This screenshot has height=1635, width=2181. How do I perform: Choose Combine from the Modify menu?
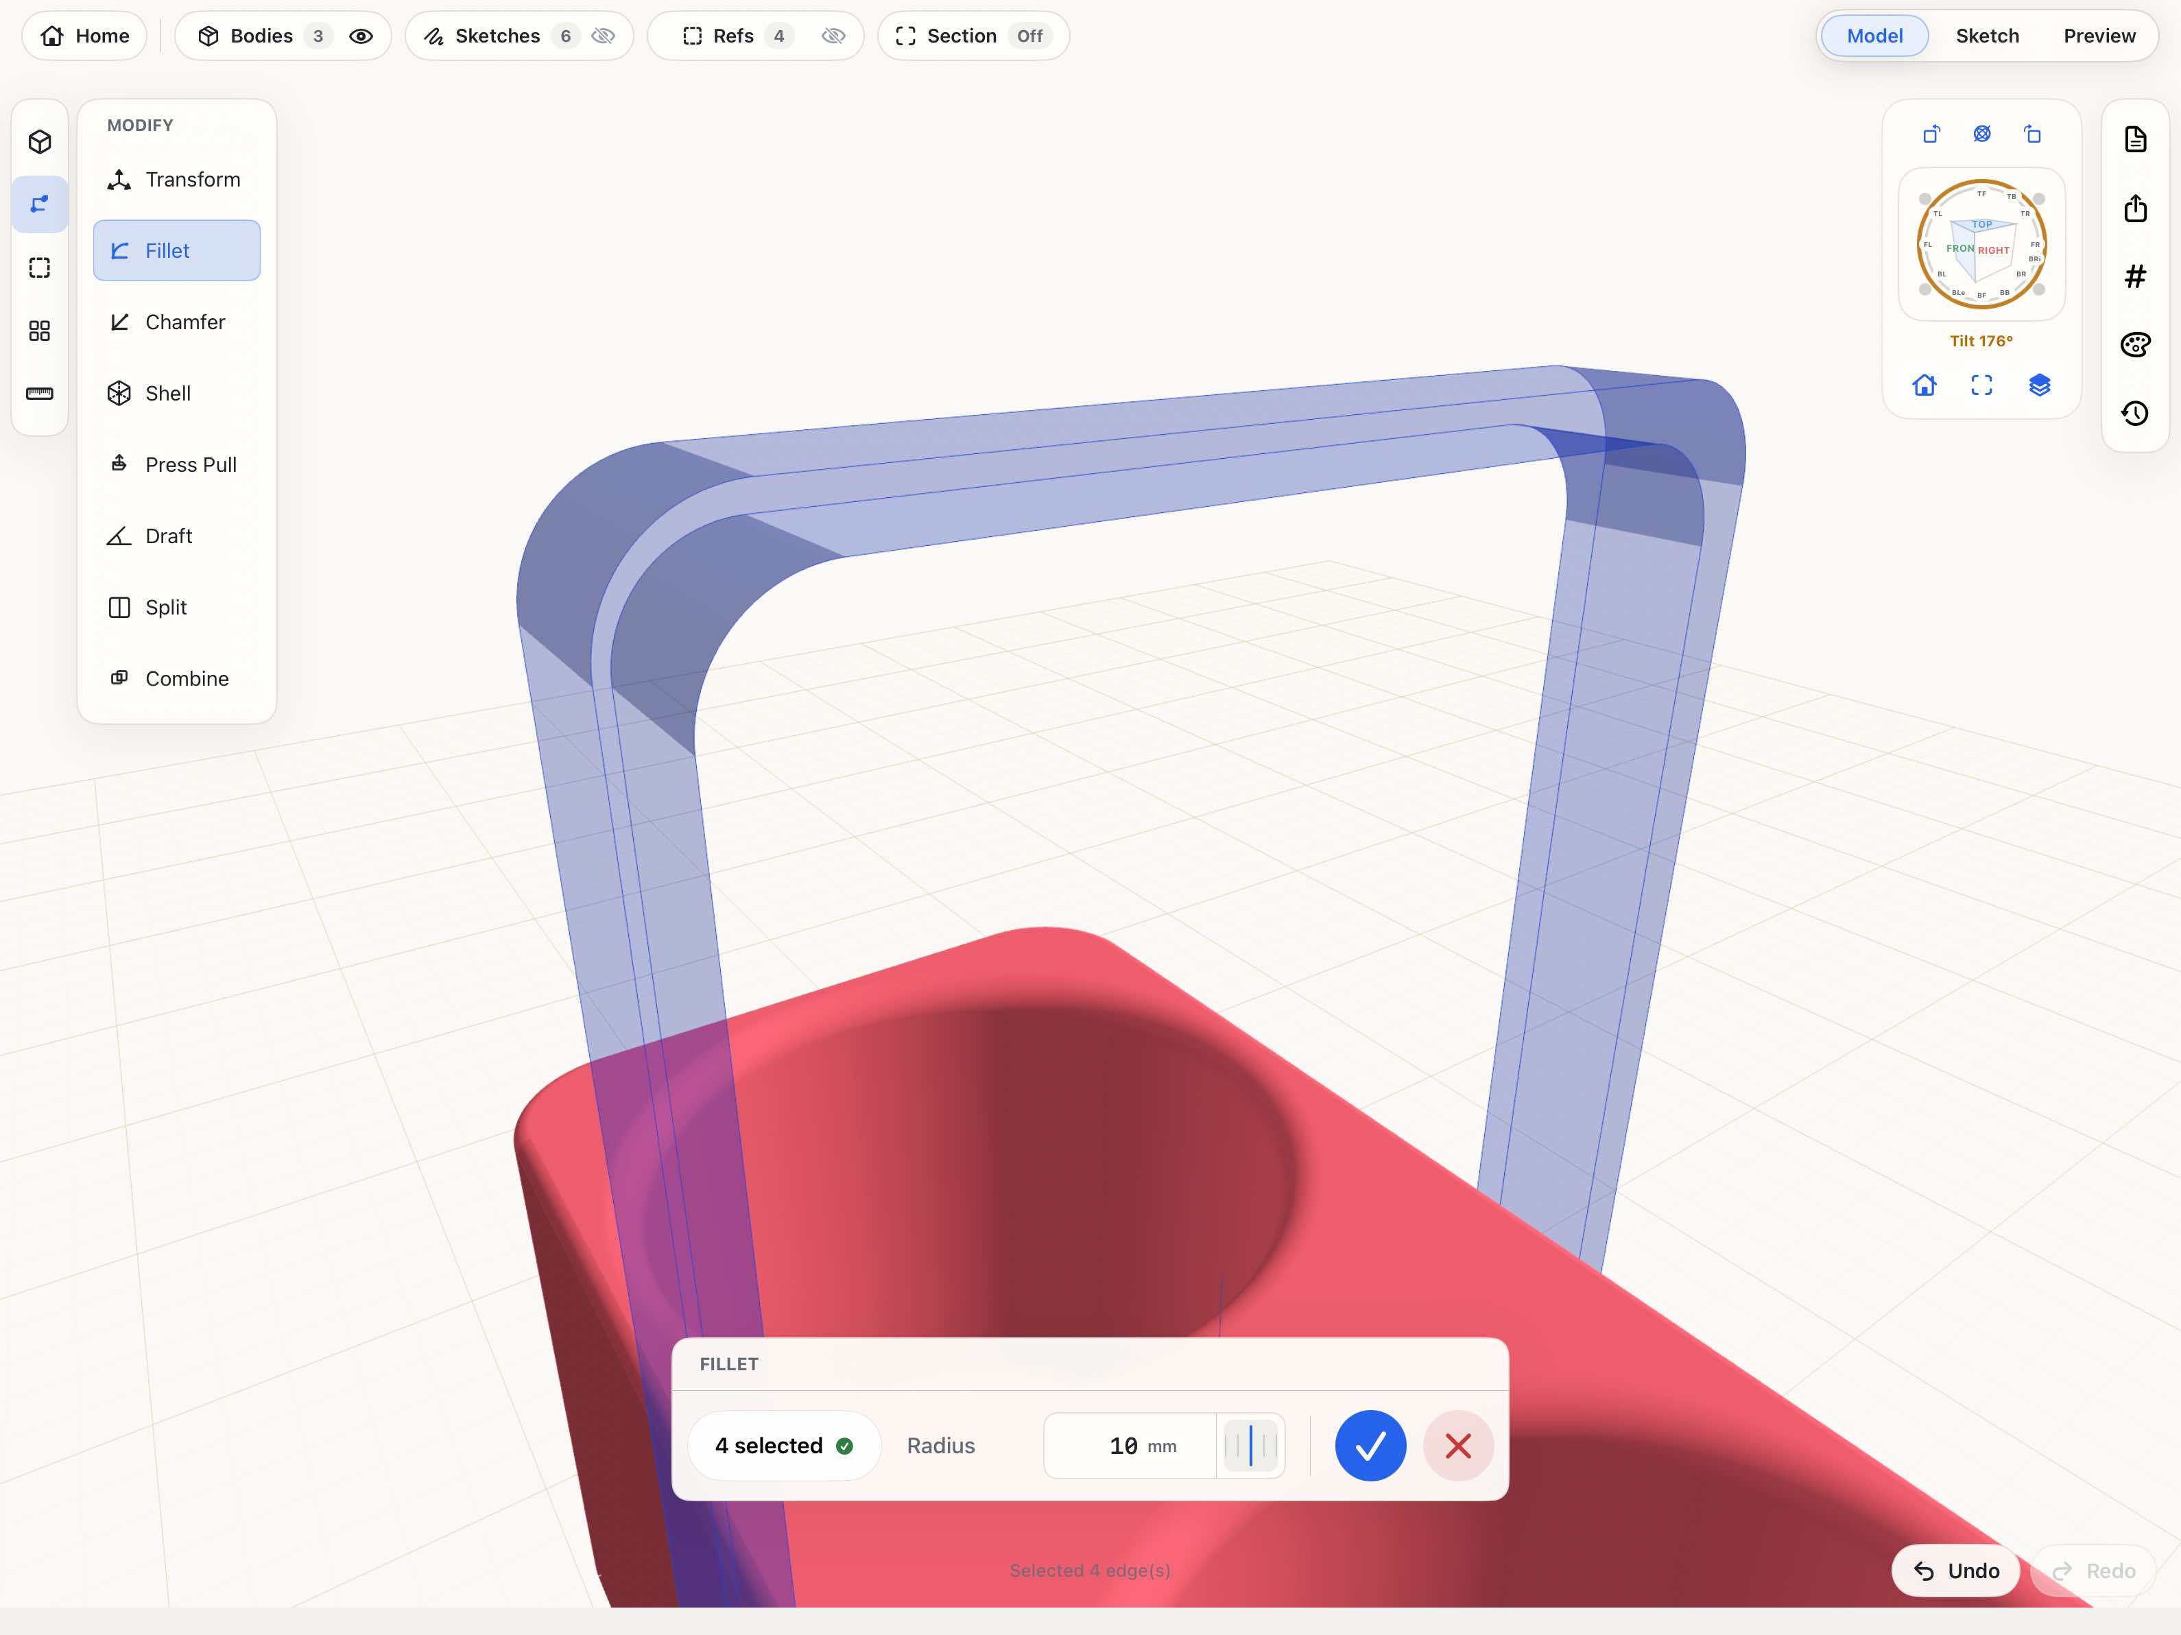click(176, 678)
